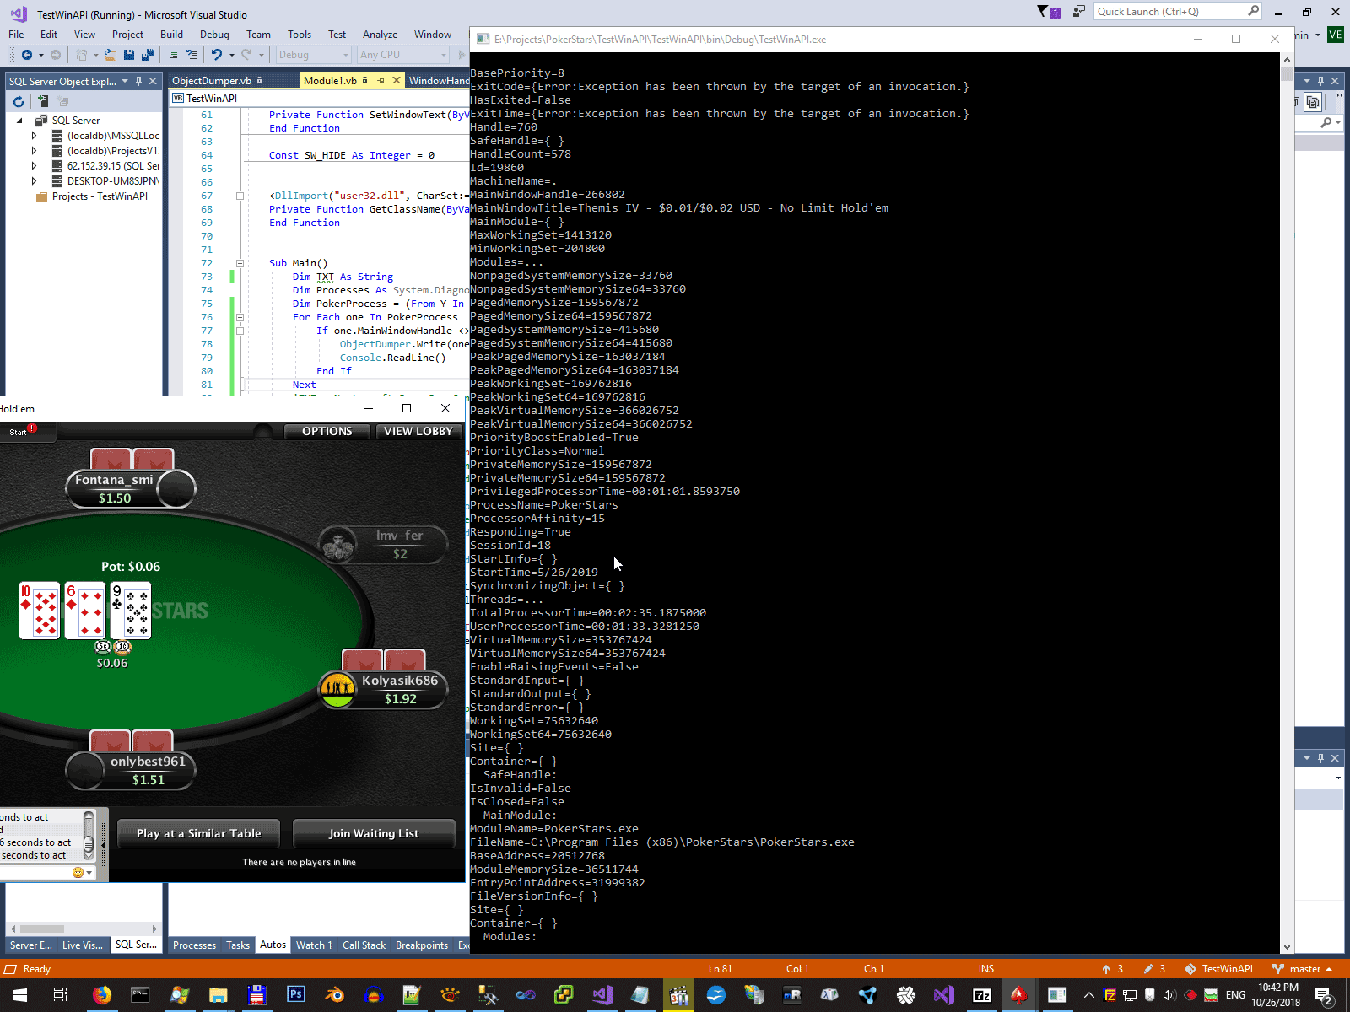Click the volume icon in system tray
Image resolution: width=1350 pixels, height=1012 pixels.
coord(1169,995)
